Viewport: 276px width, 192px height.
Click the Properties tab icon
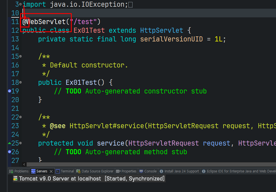[x=118, y=171]
